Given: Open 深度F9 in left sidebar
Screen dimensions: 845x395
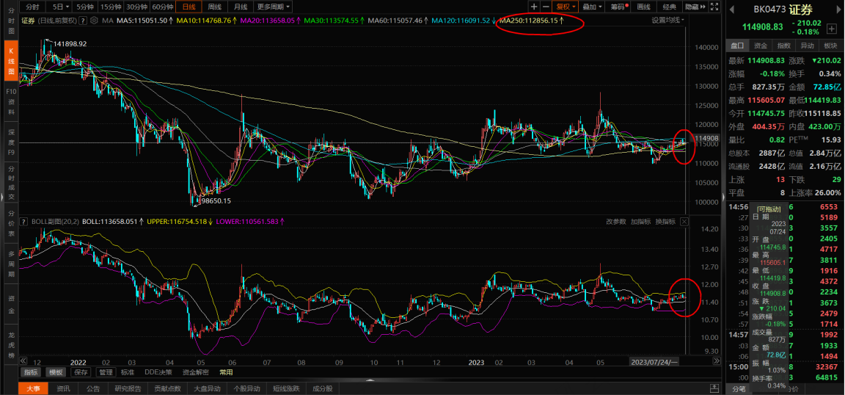Looking at the screenshot, I should tap(11, 142).
